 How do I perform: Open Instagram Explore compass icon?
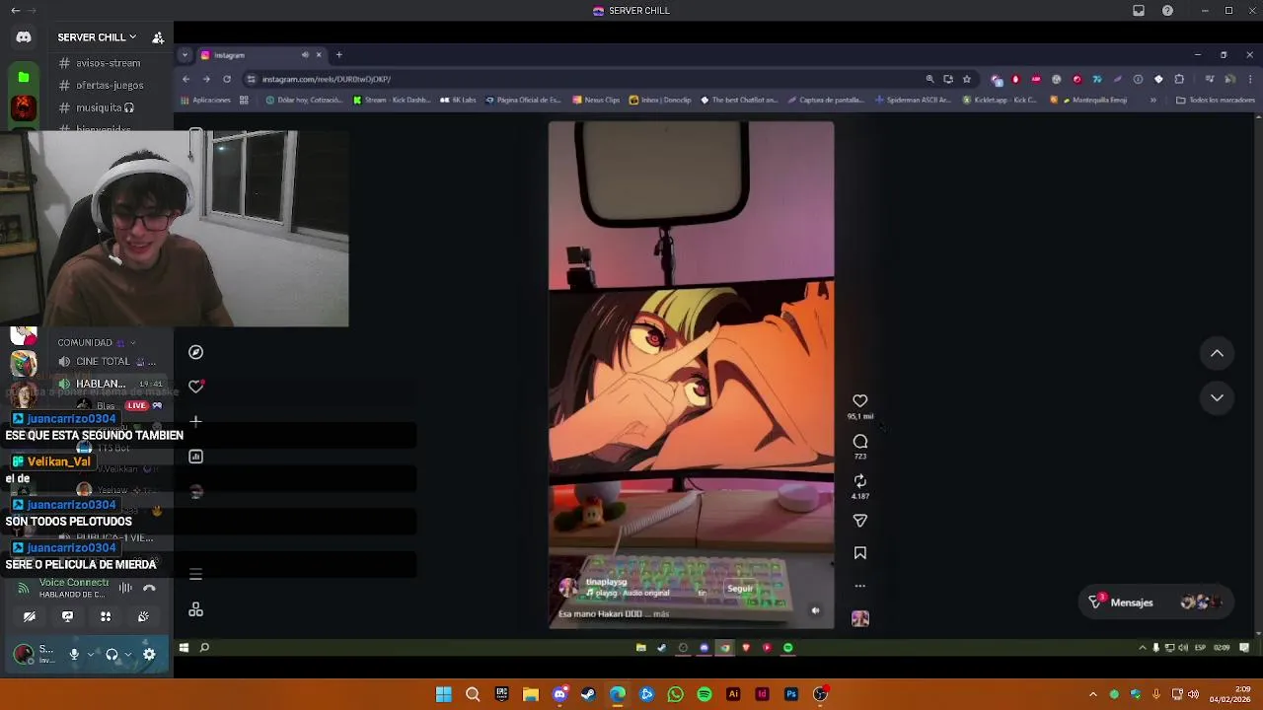pyautogui.click(x=195, y=352)
